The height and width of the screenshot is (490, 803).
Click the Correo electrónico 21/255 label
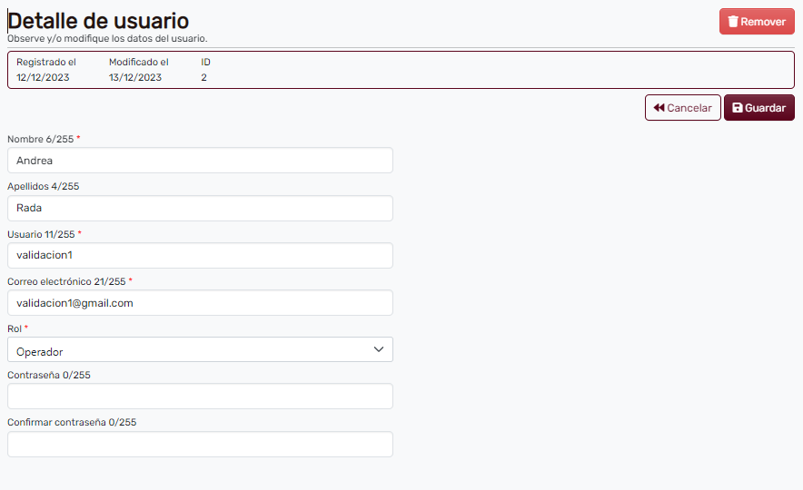tap(66, 281)
